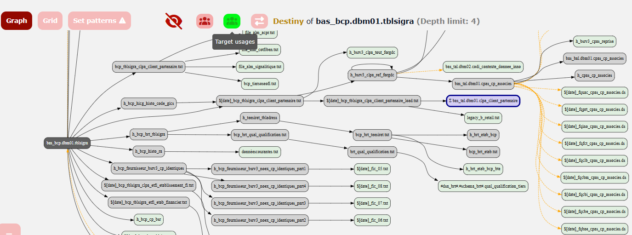Select node h_bsrv3_clpa_tout_forgdc
This screenshot has height=235, width=632.
pyautogui.click(x=372, y=52)
